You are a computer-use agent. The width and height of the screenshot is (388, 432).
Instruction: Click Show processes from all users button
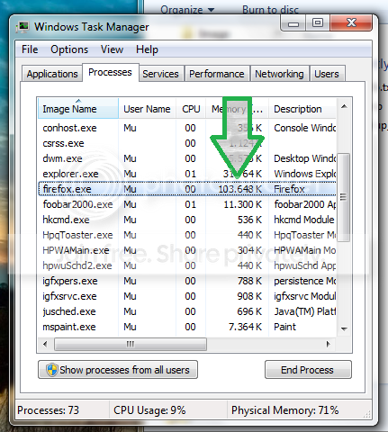click(118, 370)
